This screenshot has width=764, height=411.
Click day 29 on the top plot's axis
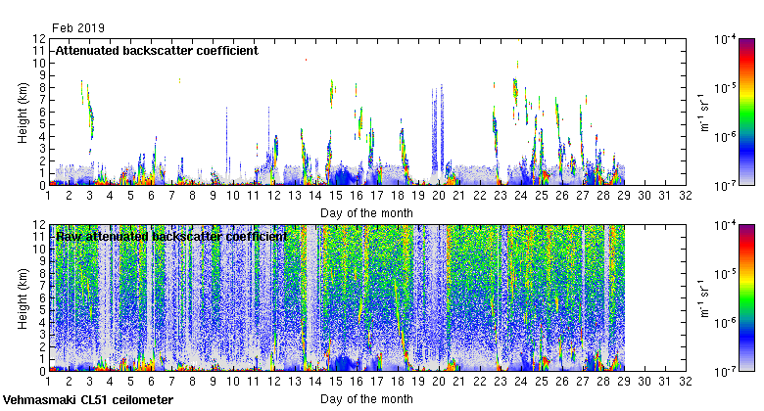click(x=624, y=196)
